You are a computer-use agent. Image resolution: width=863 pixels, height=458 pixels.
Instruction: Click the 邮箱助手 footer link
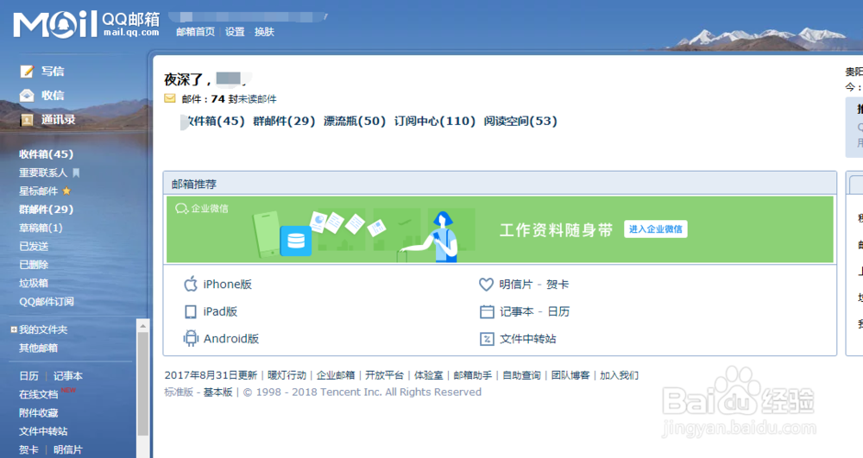click(473, 375)
